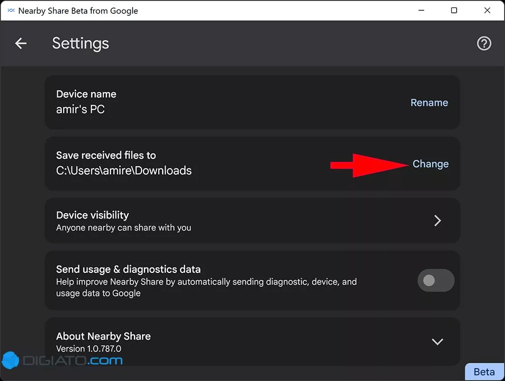Click the Beta badge
Viewport: 505px width, 381px height.
pos(484,372)
